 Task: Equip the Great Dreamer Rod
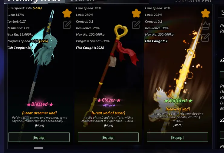(x=39, y=137)
